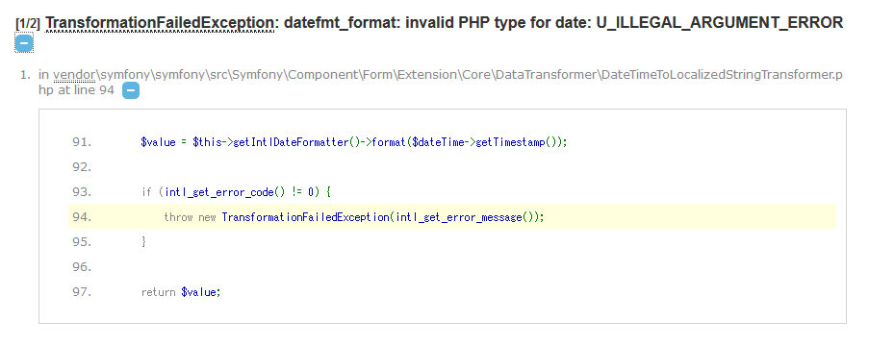Click intl_get_error_message() on line 94
The image size is (869, 346).
pos(465,217)
